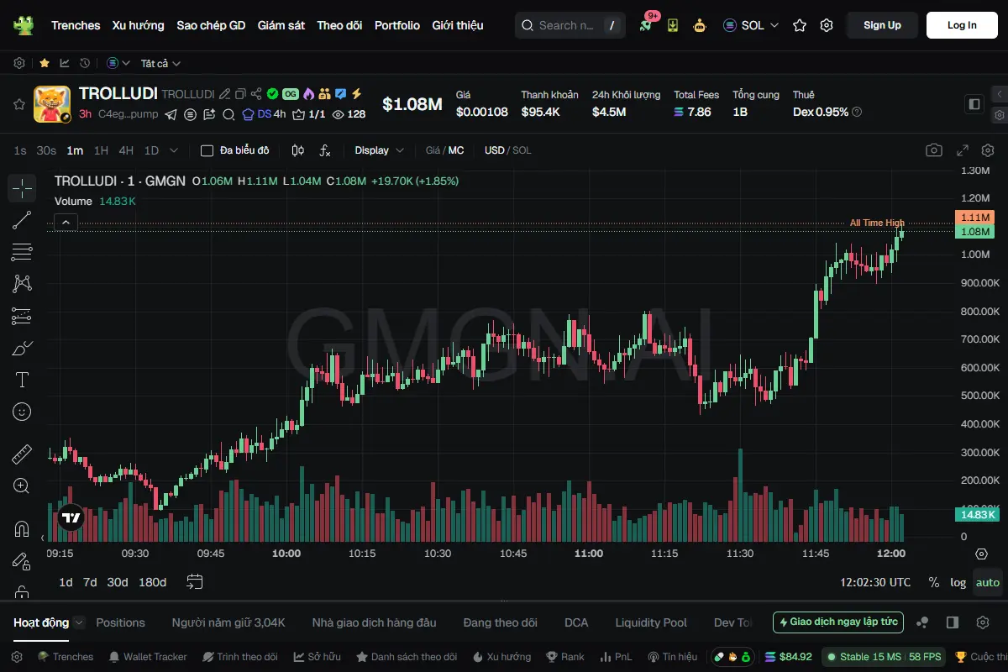
Task: Open the Trenches menu
Action: coord(76,25)
